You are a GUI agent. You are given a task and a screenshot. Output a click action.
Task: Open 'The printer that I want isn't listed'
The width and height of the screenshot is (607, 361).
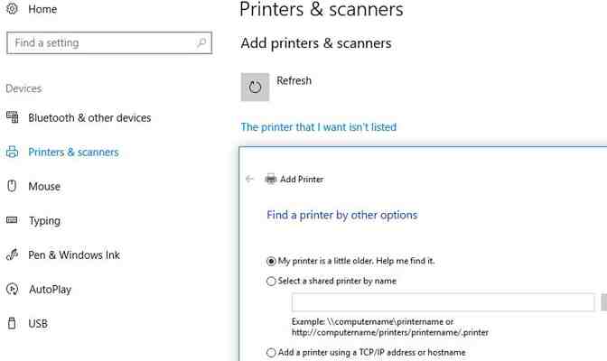[318, 127]
